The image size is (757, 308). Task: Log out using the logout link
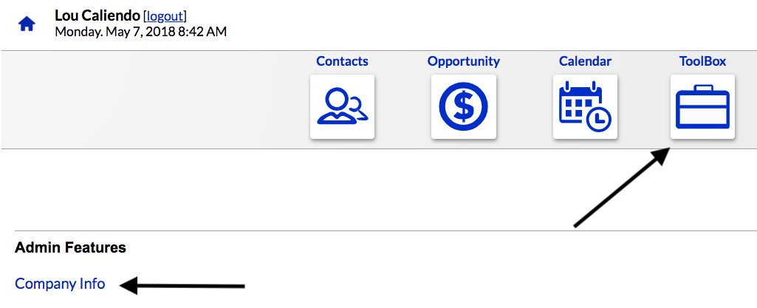(x=165, y=16)
